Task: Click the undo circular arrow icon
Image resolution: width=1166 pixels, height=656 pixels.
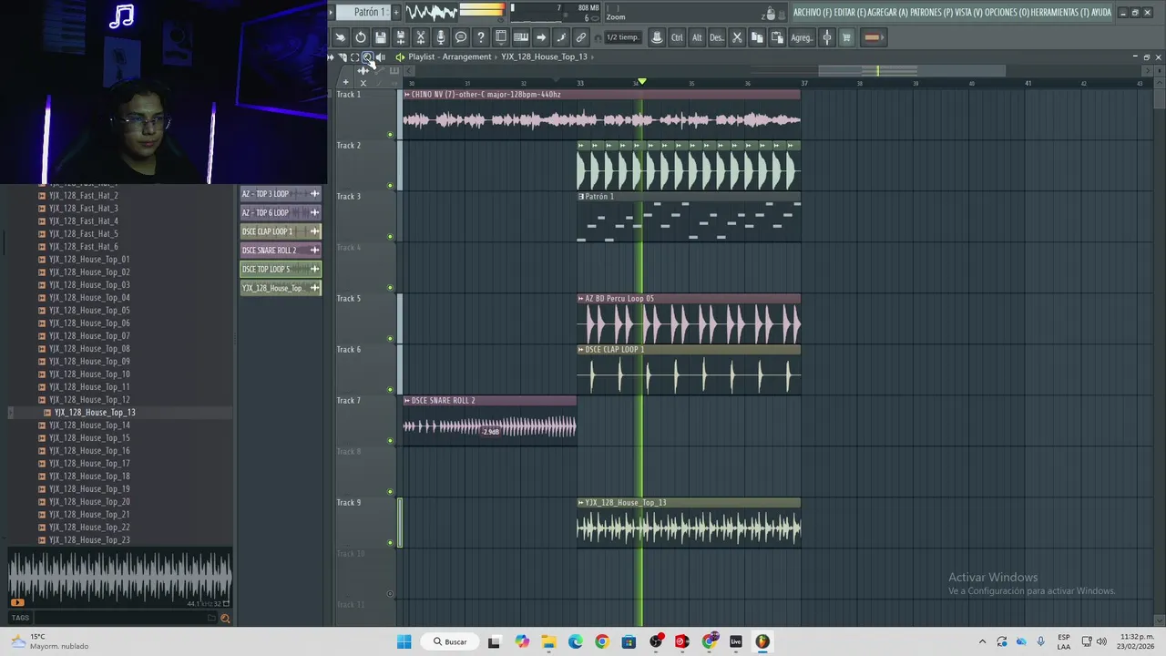Action: click(361, 37)
